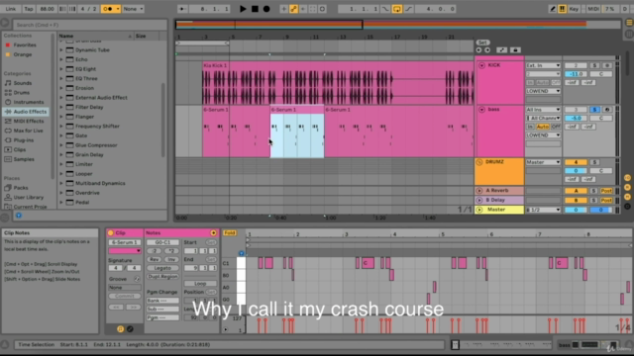The height and width of the screenshot is (356, 634).
Task: Expand the Glue Compressor folder
Action: coord(61,145)
